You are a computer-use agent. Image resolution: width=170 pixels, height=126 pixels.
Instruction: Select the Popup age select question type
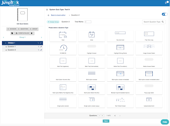pos(149,89)
